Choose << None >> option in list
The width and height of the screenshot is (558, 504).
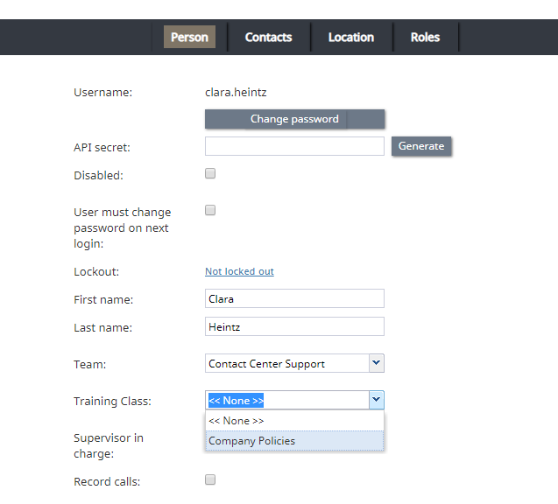tap(294, 421)
